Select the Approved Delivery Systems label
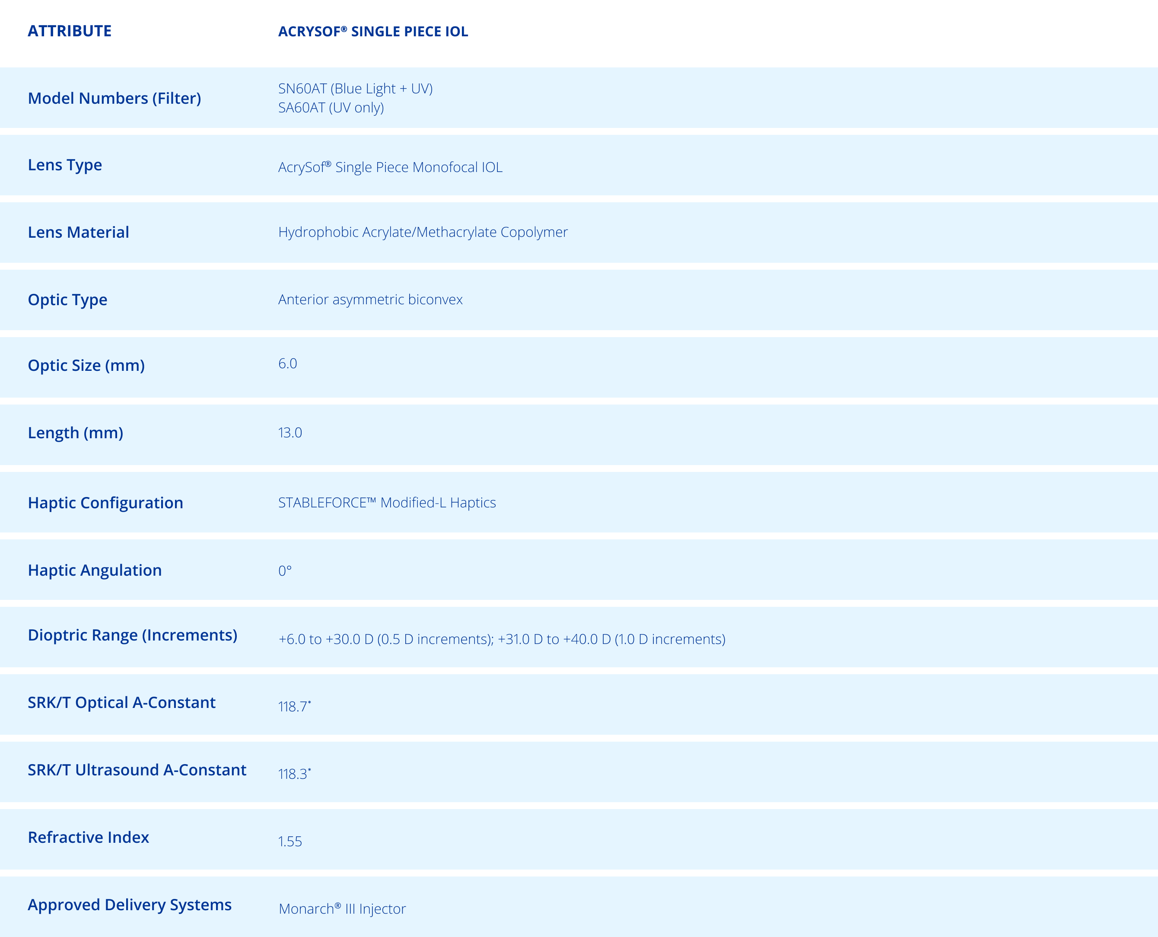The height and width of the screenshot is (937, 1158). pyautogui.click(x=130, y=905)
